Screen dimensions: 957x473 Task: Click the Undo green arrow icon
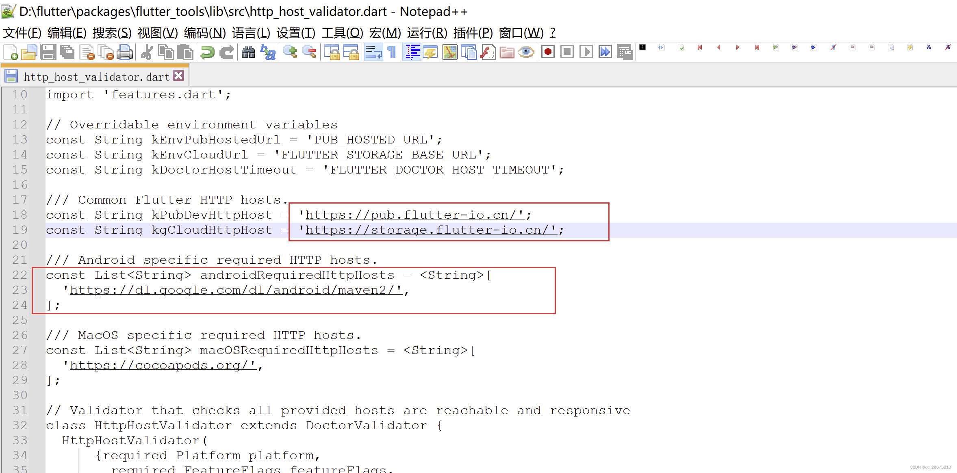coord(207,52)
